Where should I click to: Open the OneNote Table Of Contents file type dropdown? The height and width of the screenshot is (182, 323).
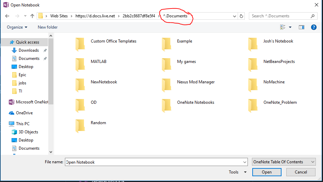pos(284,162)
